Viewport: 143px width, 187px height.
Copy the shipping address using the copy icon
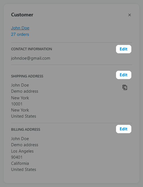(125, 87)
